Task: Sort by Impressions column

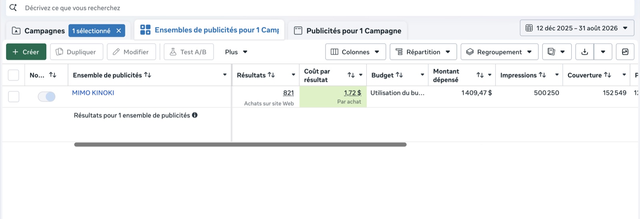Action: click(x=542, y=75)
